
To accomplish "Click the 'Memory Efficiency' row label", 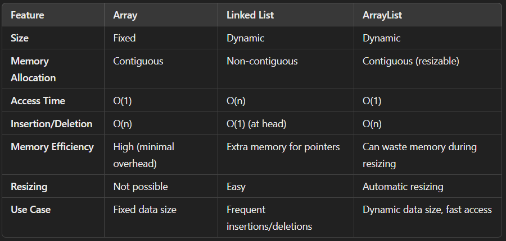I will [52, 147].
